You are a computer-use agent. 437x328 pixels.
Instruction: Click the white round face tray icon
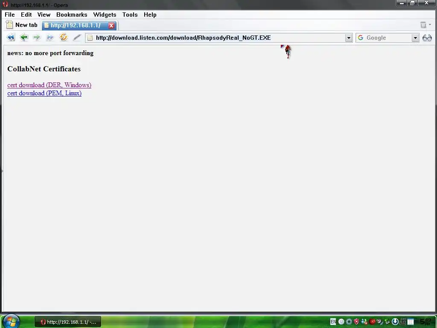pos(341,322)
